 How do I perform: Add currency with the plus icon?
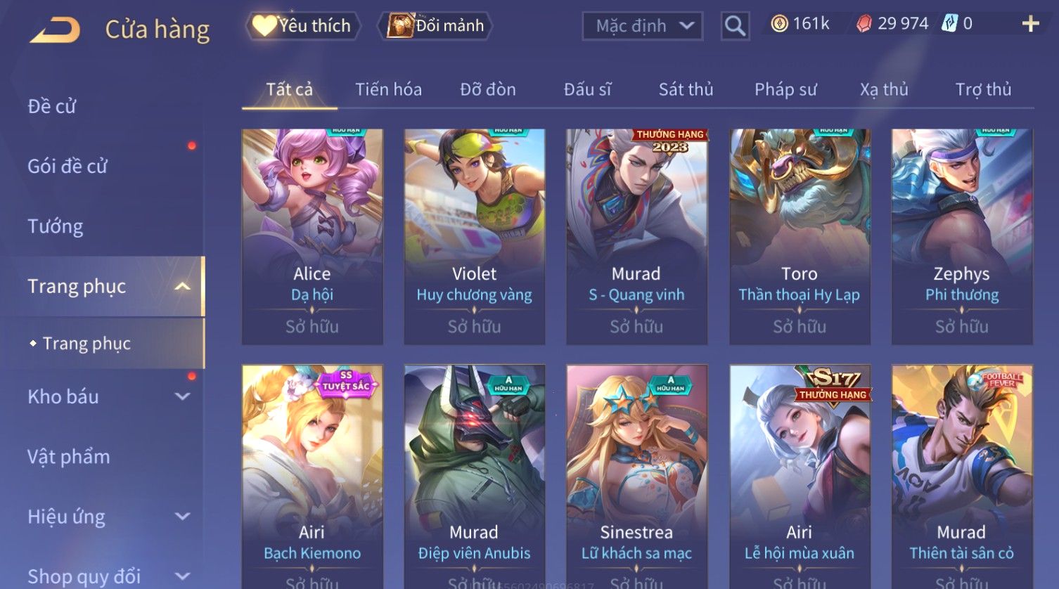[x=1030, y=24]
